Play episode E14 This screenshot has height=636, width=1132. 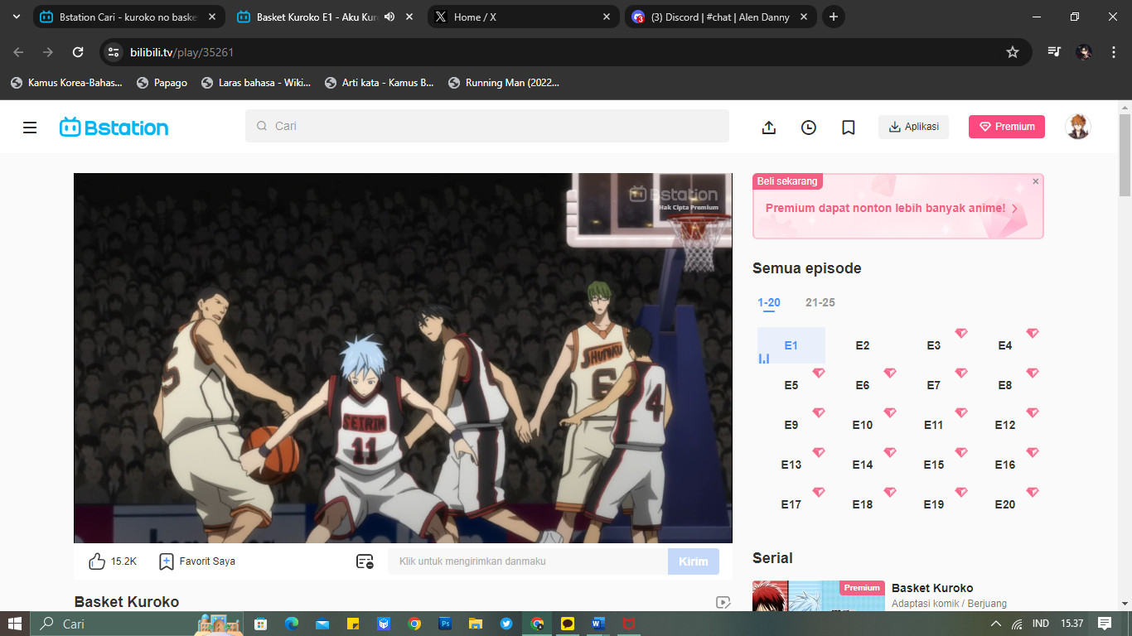[863, 465]
